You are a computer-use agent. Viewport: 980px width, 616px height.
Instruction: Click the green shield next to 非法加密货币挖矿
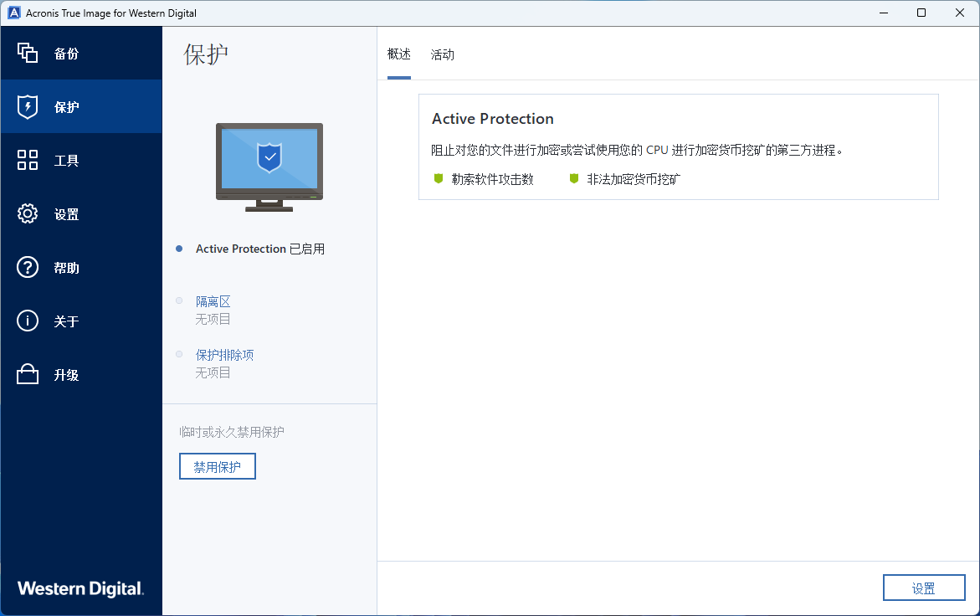(x=574, y=179)
